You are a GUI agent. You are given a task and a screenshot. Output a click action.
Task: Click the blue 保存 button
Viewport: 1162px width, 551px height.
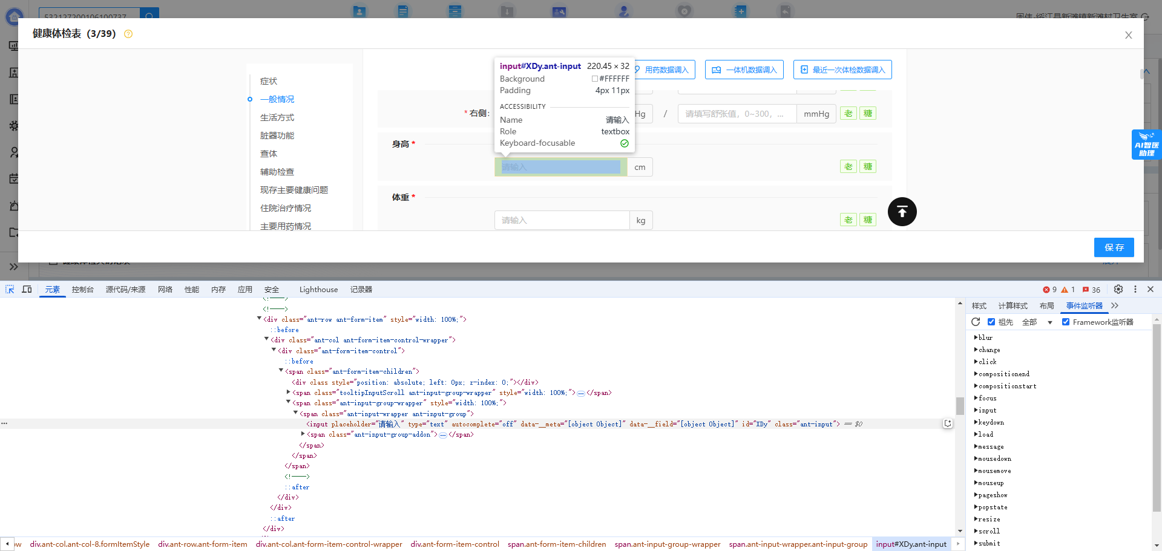[x=1114, y=247]
